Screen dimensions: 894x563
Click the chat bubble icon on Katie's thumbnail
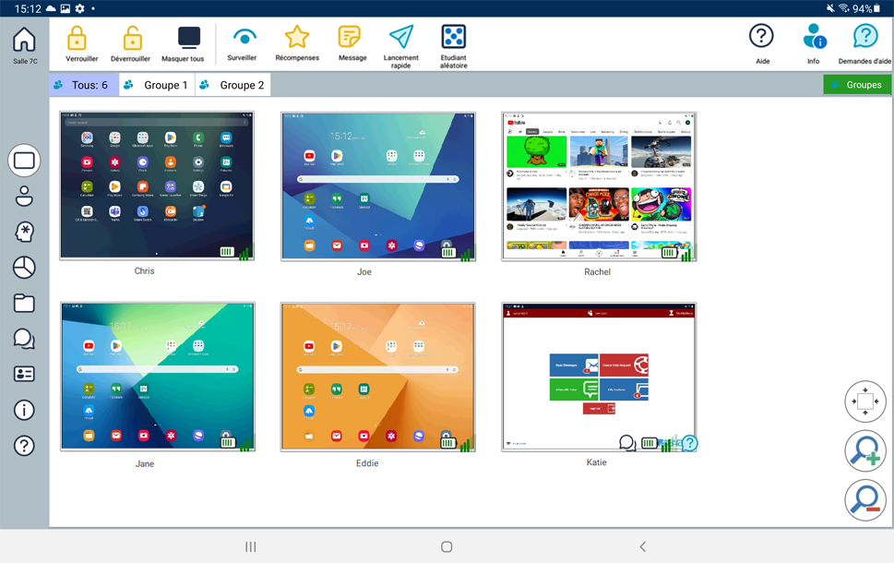(x=627, y=443)
